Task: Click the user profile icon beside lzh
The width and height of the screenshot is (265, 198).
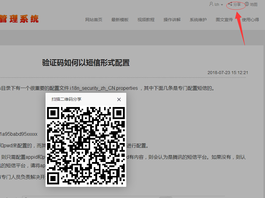Action: [x=211, y=4]
